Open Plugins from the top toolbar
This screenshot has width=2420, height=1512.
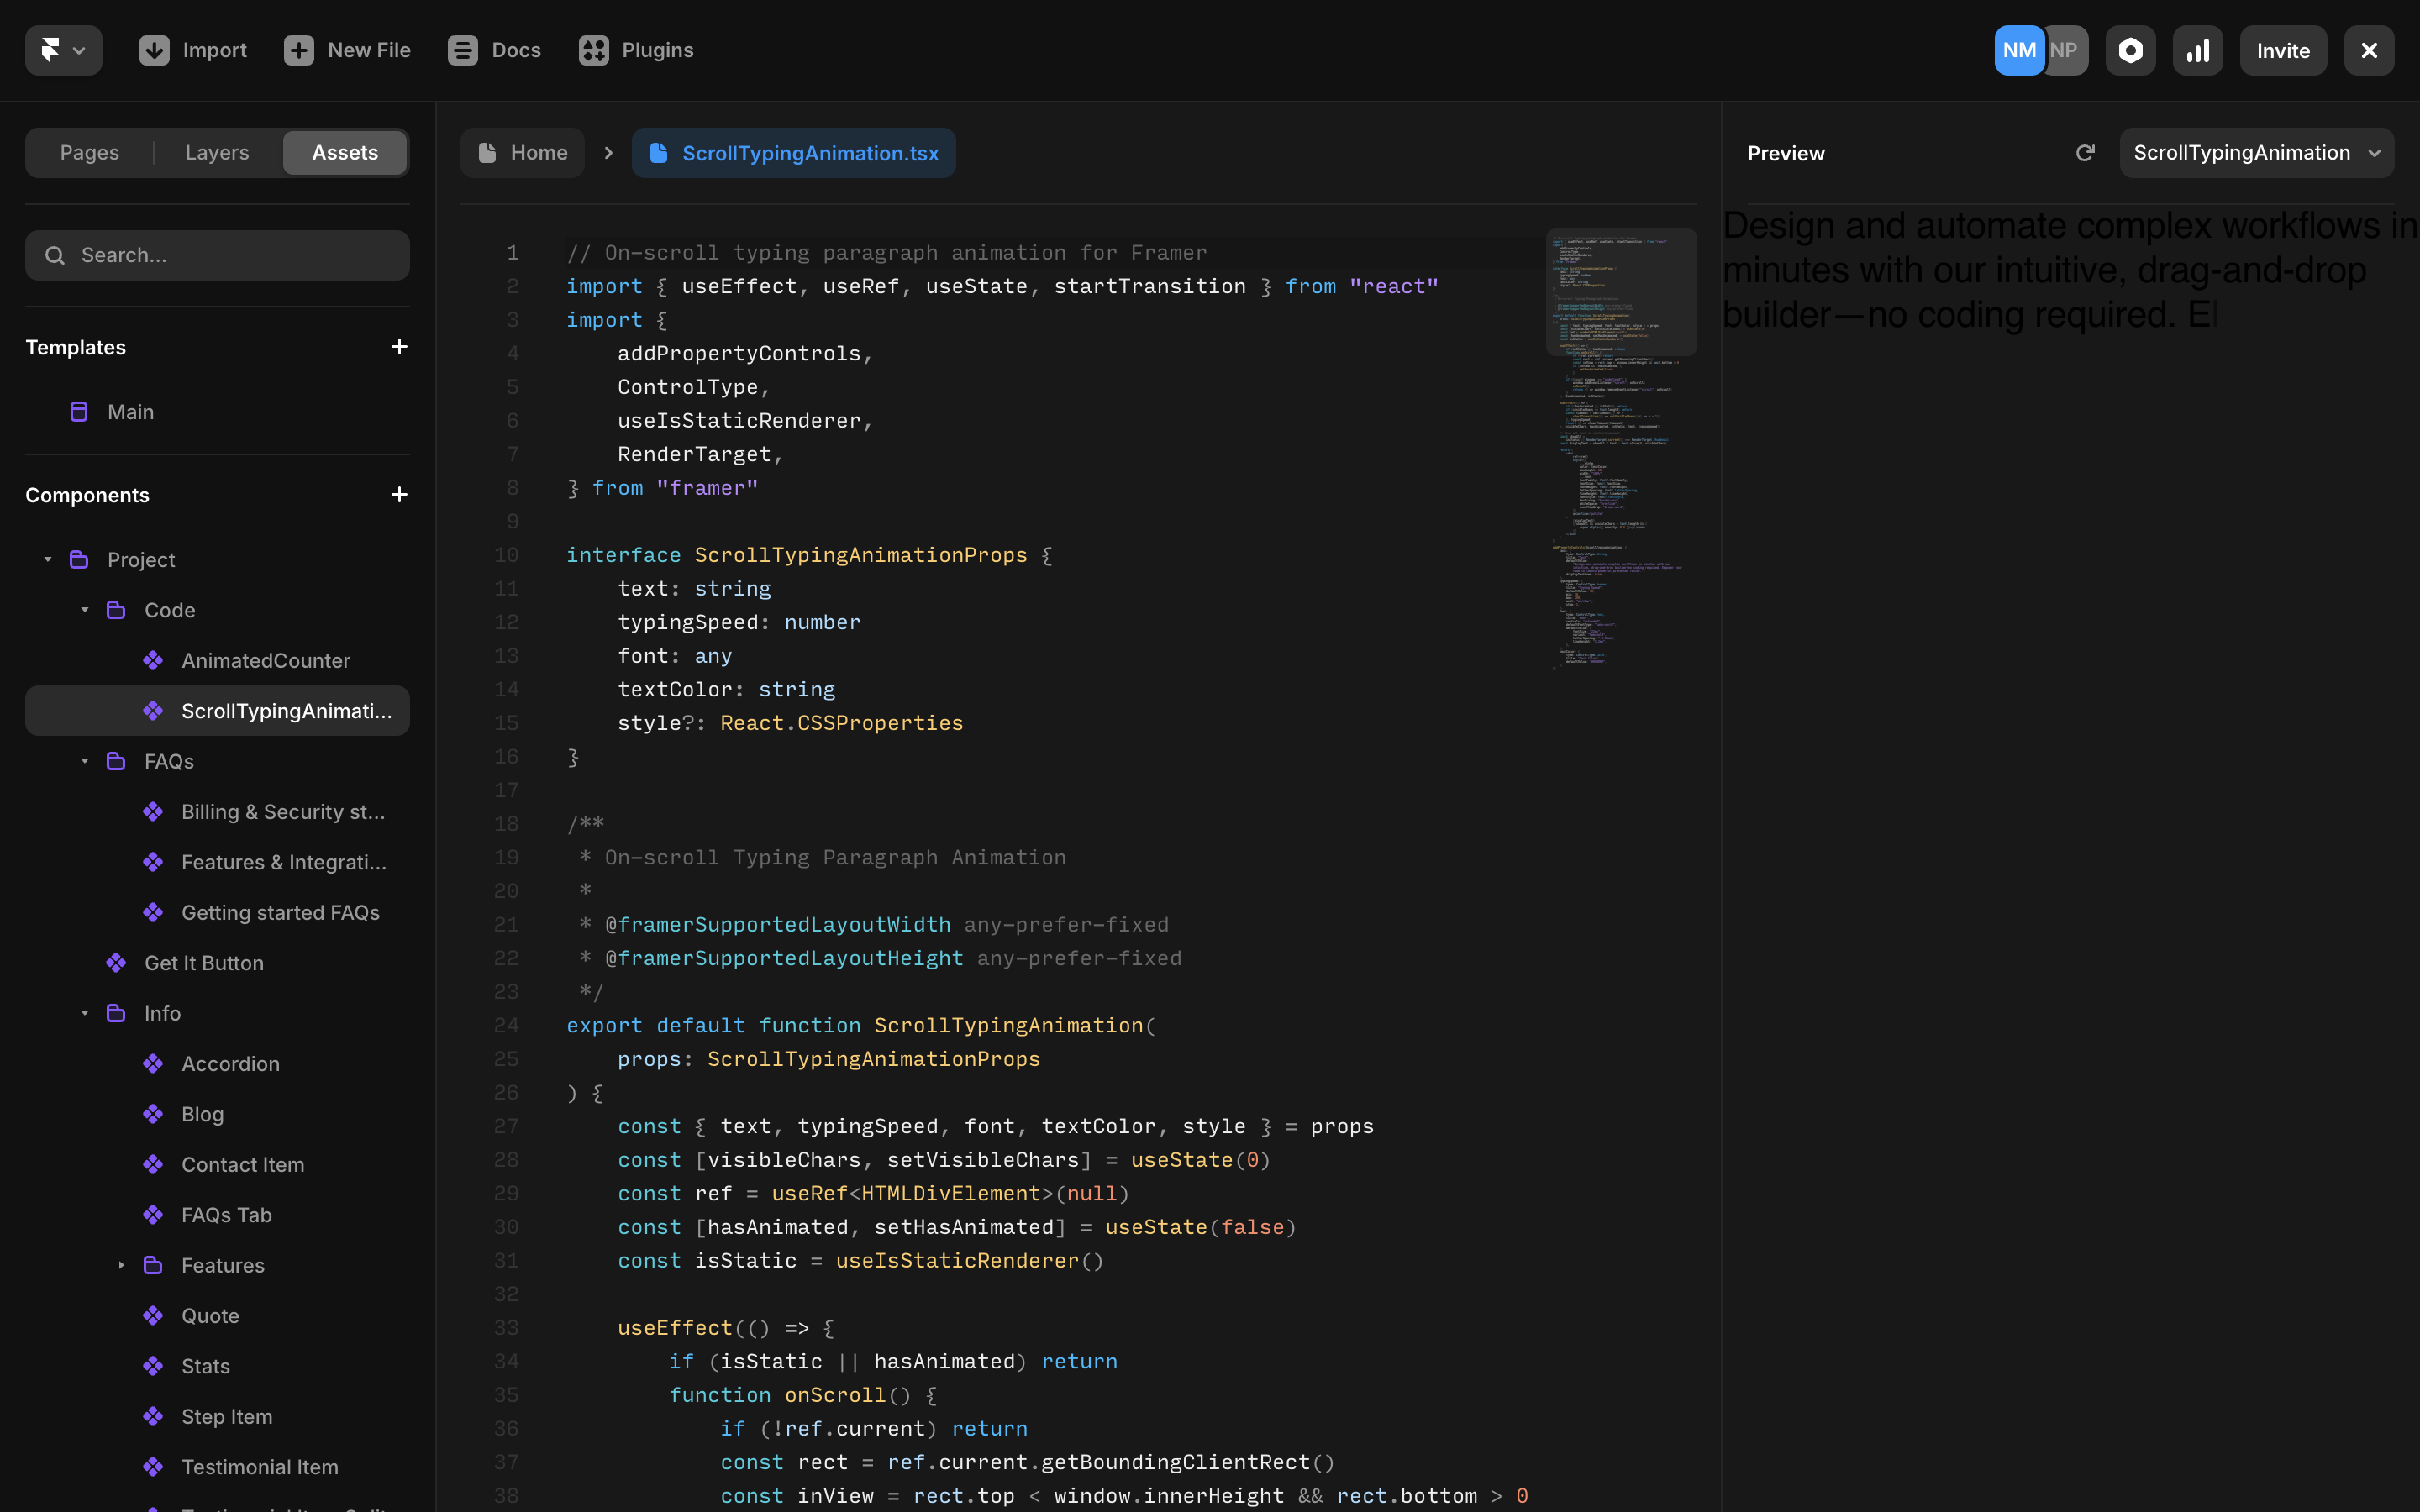point(636,50)
